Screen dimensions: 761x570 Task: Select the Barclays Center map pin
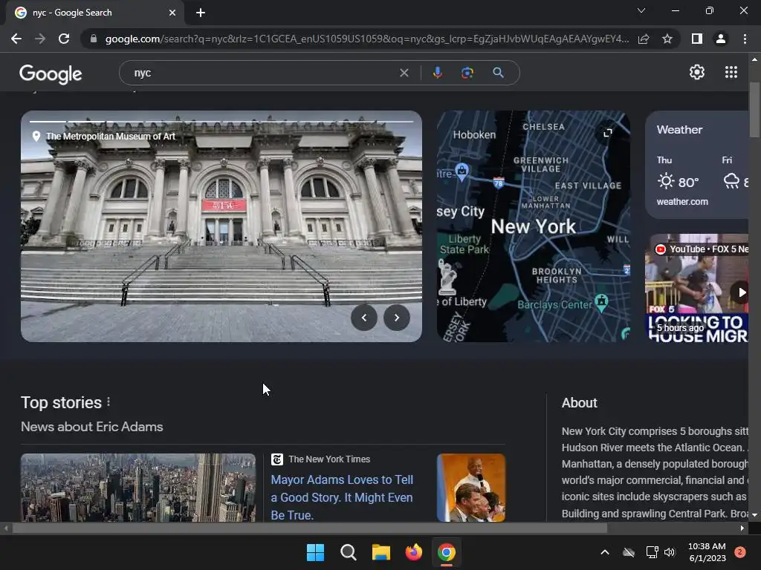[602, 303]
